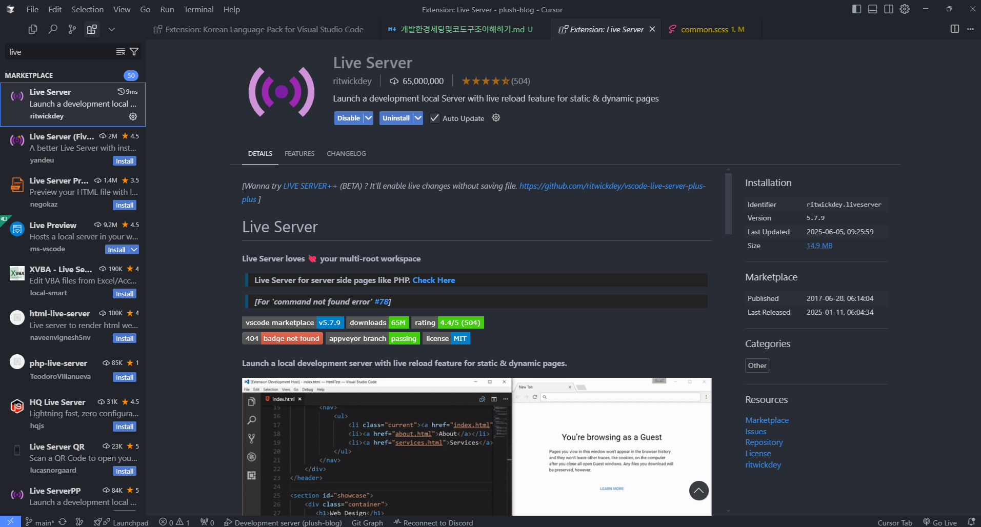Open the Explorer files icon

pos(33,29)
